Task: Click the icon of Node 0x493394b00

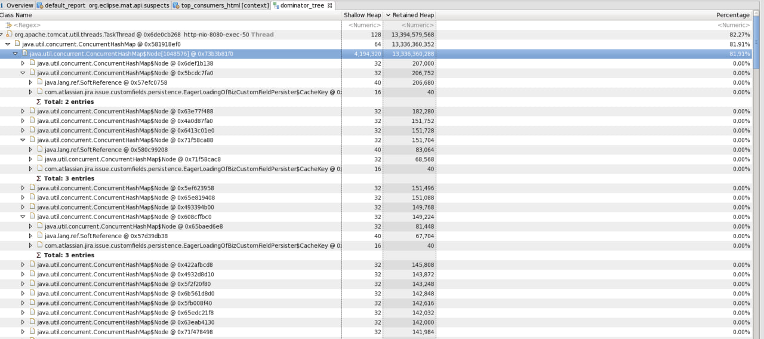Action: click(x=32, y=207)
